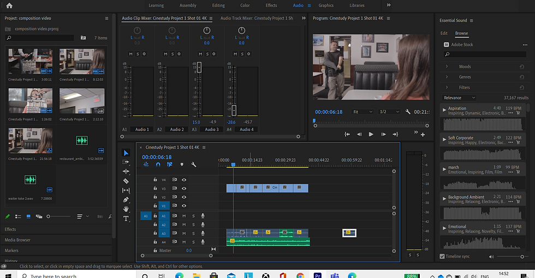Viewport: 535px width, 278px height.
Task: Choose the Ripple Edit tool
Action: (x=126, y=171)
